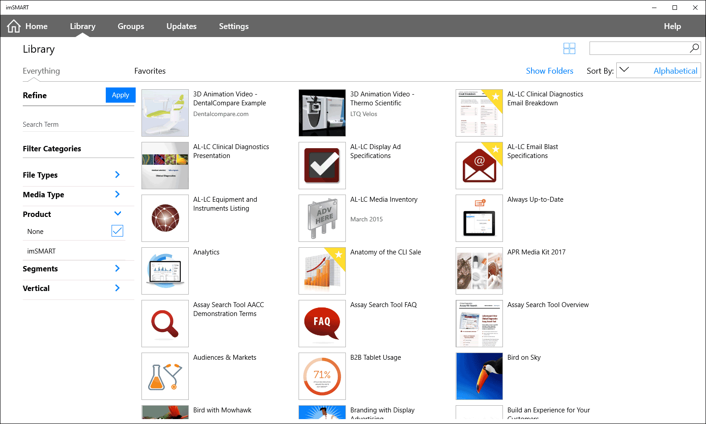Select the Favorites tab
The height and width of the screenshot is (424, 706).
150,71
